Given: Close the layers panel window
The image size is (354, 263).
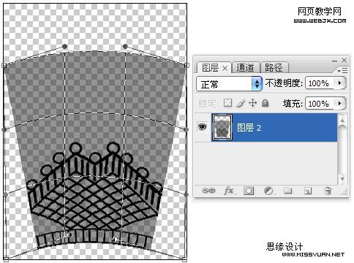Looking at the screenshot, I should pos(344,60).
